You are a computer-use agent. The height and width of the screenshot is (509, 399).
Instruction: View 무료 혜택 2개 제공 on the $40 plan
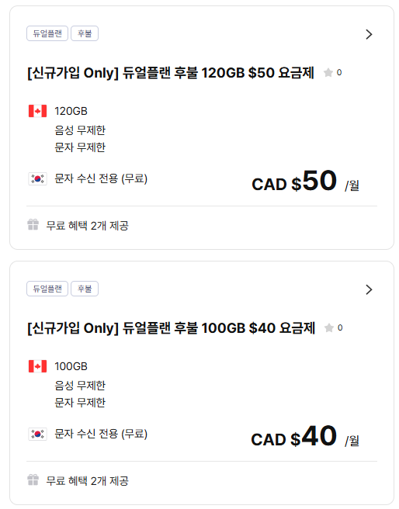tap(88, 480)
